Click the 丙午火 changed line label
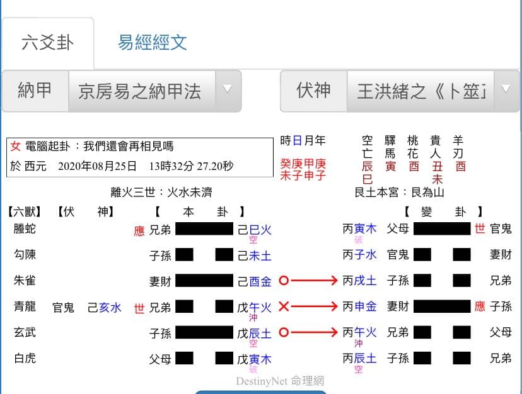The height and width of the screenshot is (394, 522). [x=359, y=332]
